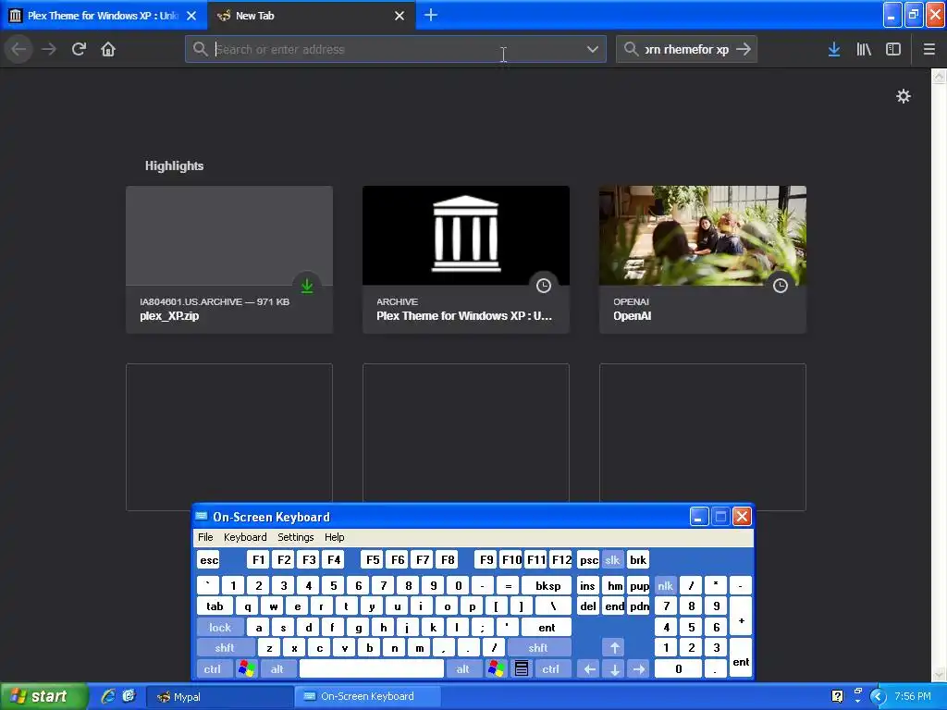Toggle the slk scroll lock key
Viewport: 947px width, 710px height.
point(612,559)
